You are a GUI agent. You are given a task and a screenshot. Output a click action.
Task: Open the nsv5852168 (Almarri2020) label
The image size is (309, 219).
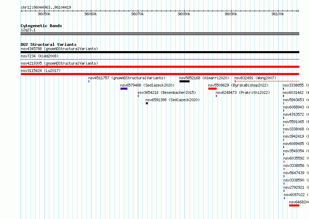pyautogui.click(x=204, y=78)
